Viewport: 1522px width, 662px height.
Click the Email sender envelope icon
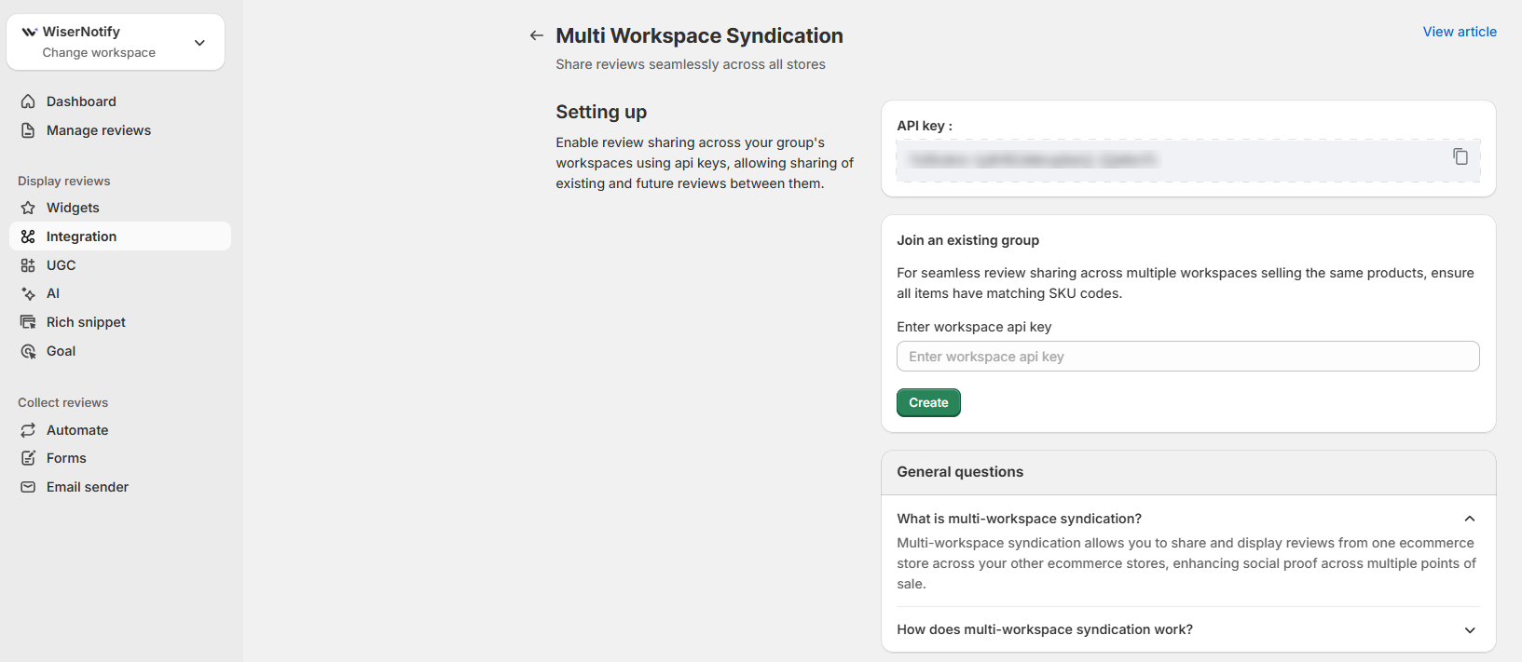[28, 487]
